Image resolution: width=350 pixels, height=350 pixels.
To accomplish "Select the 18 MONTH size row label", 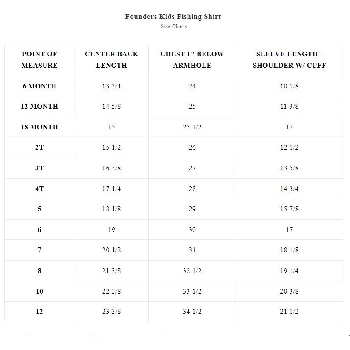I will click(39, 127).
